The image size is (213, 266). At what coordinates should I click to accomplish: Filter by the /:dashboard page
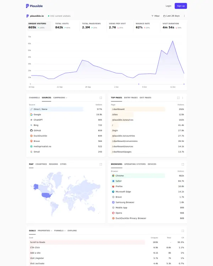coord(147,109)
